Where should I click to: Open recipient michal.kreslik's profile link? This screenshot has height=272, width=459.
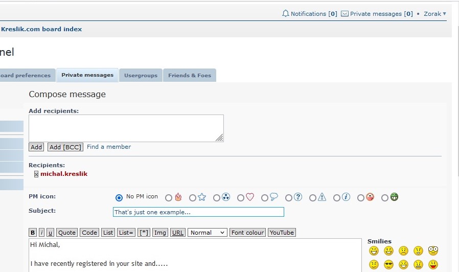coord(64,174)
